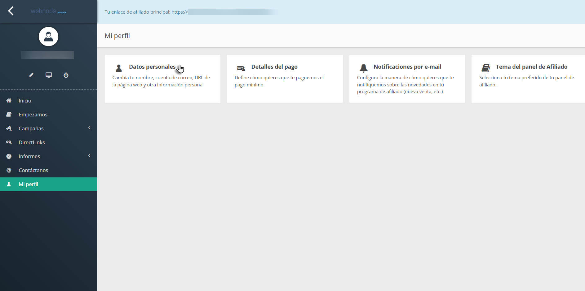Image resolution: width=585 pixels, height=291 pixels.
Task: Click the user avatar profile picture
Action: pyautogui.click(x=48, y=37)
